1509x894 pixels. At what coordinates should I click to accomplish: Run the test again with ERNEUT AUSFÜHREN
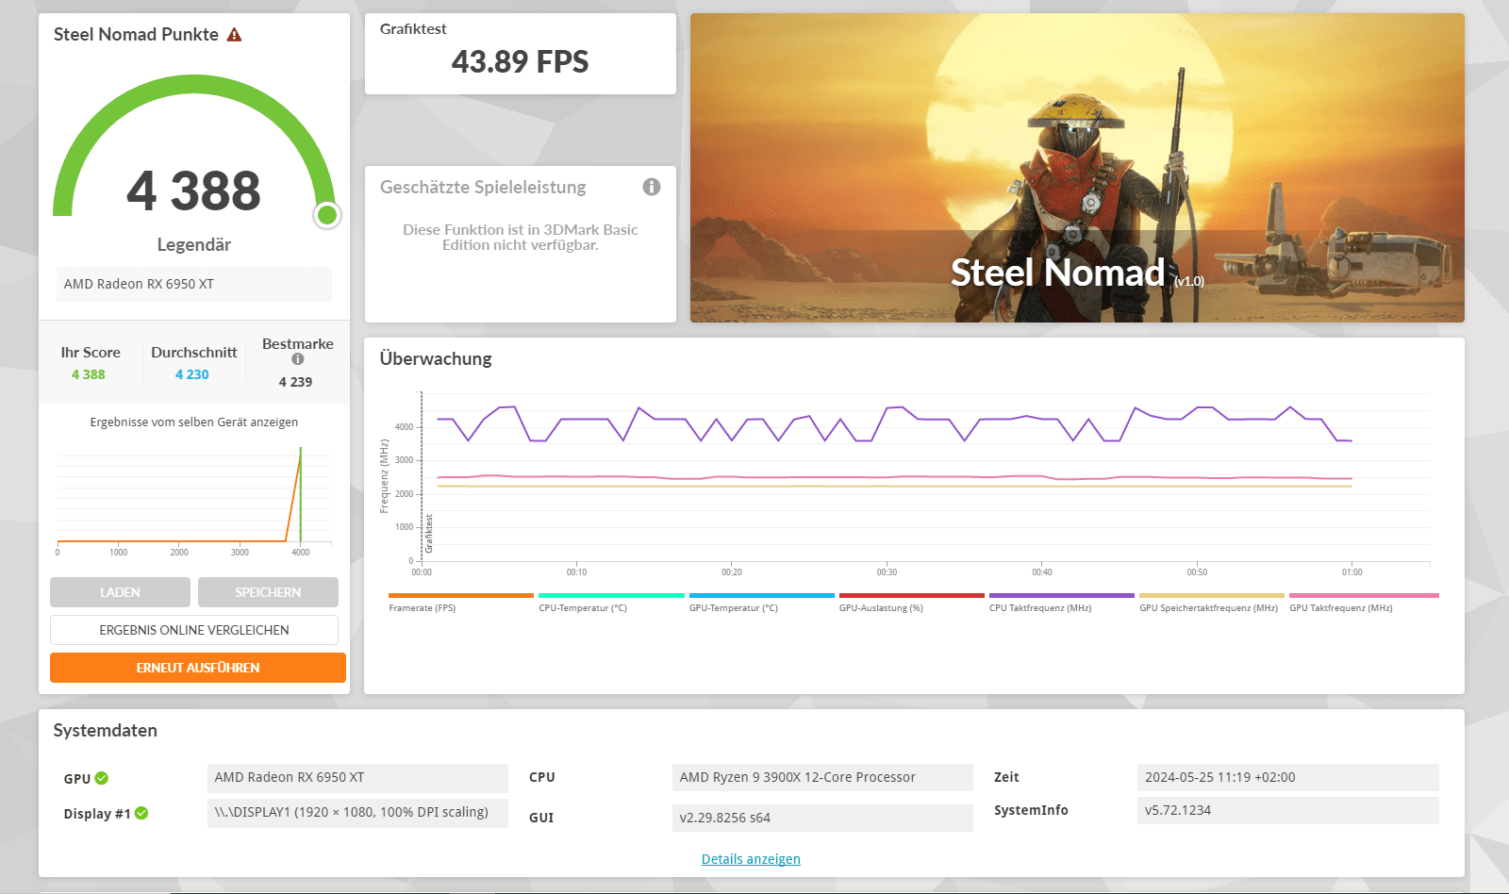[198, 668]
